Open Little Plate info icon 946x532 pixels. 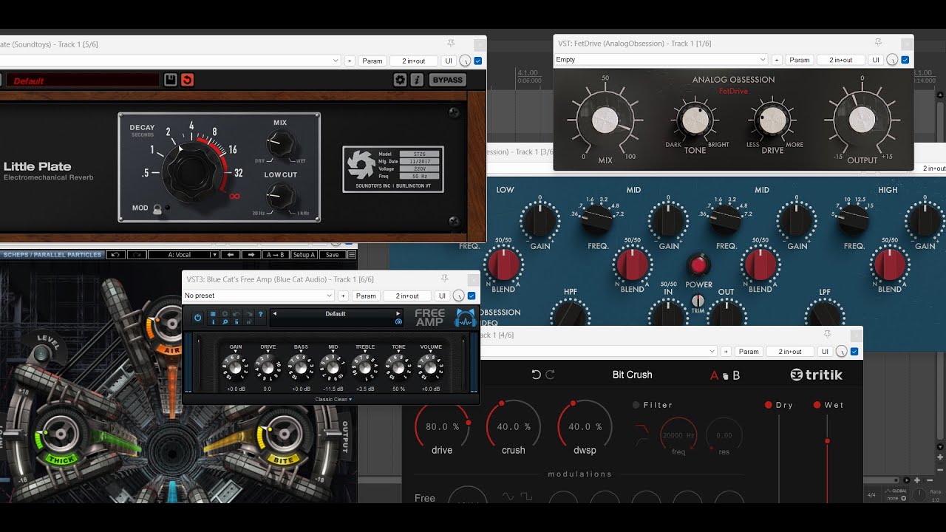tap(417, 80)
